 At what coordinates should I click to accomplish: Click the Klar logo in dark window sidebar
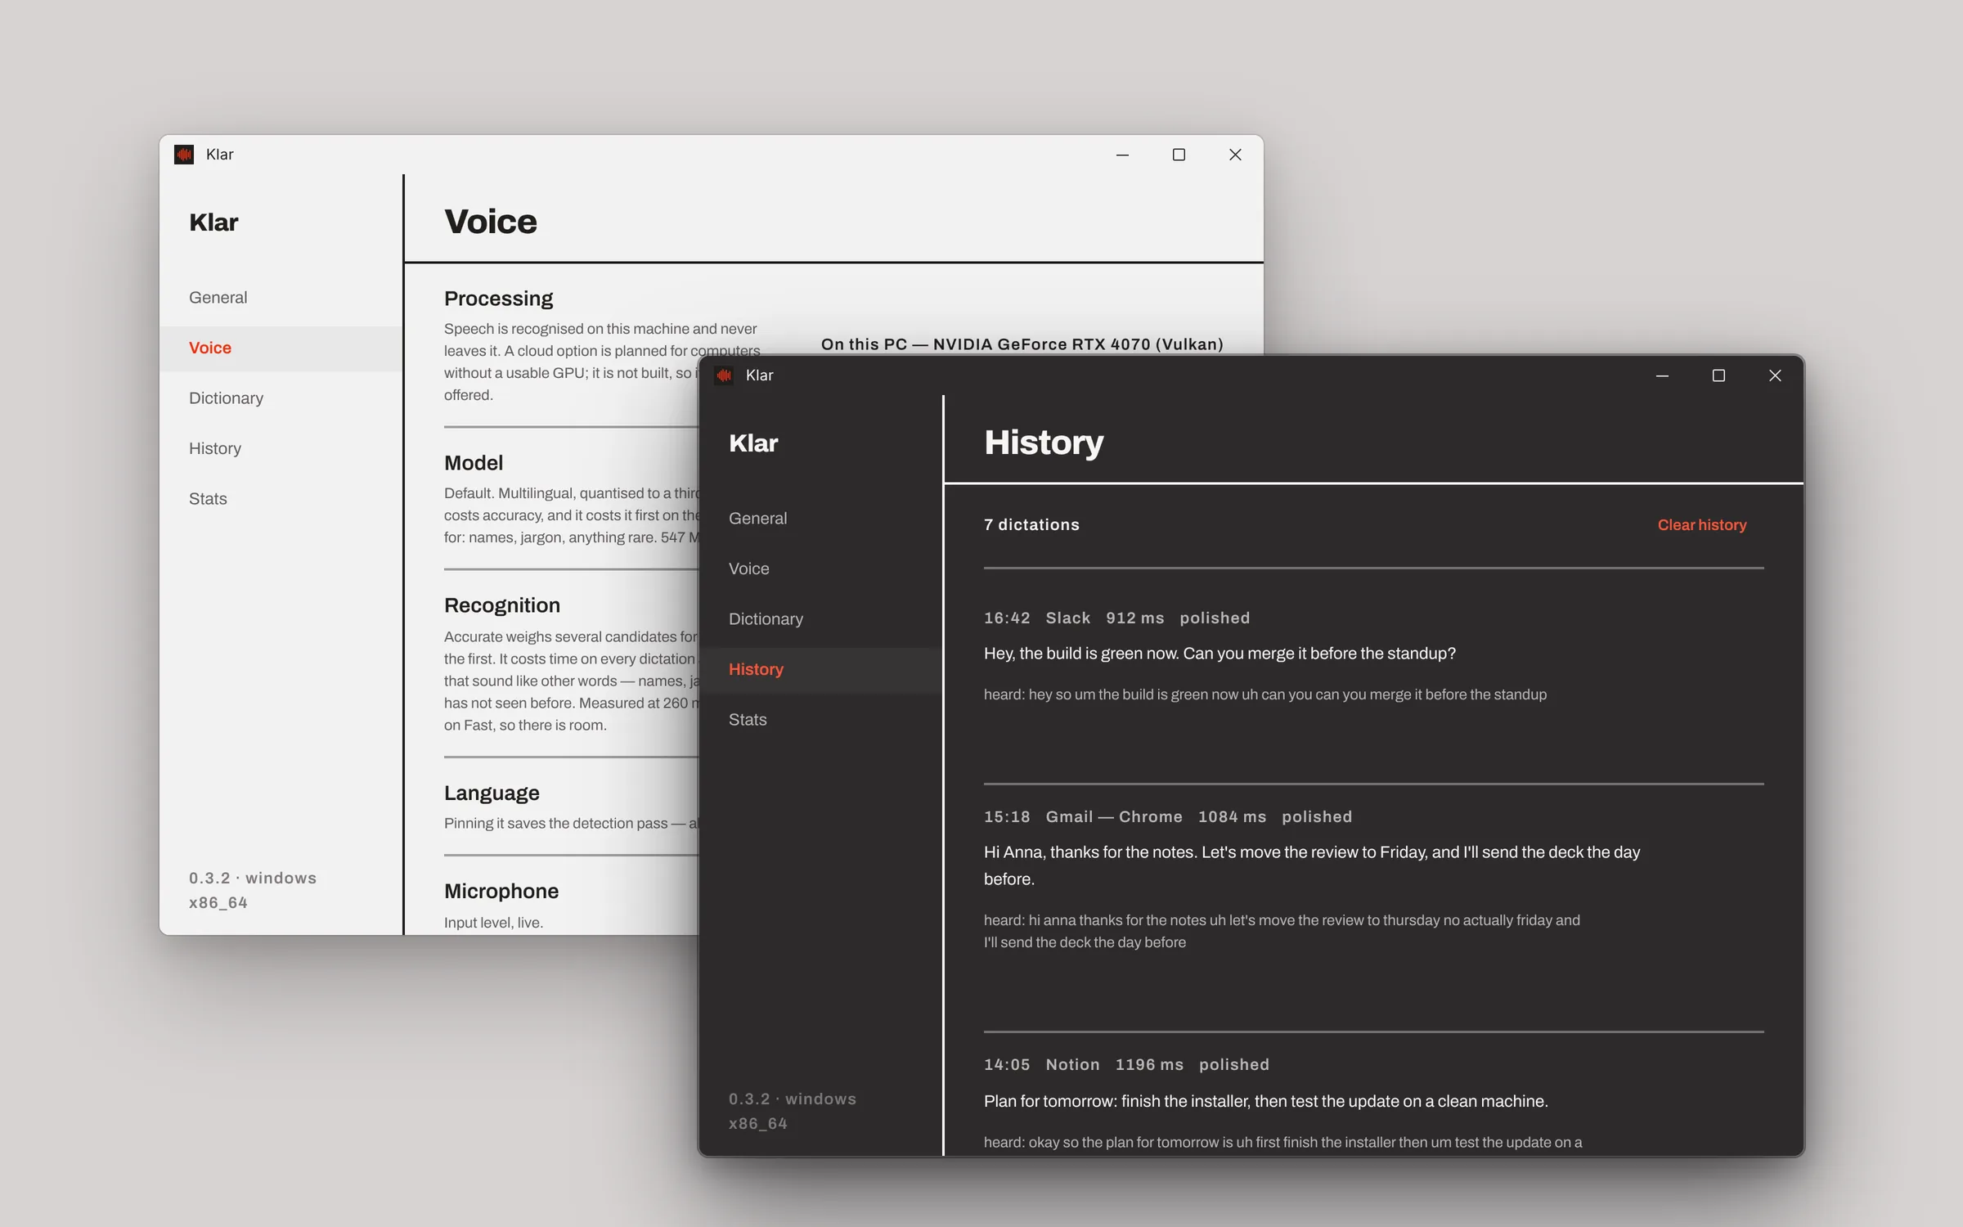pos(752,443)
